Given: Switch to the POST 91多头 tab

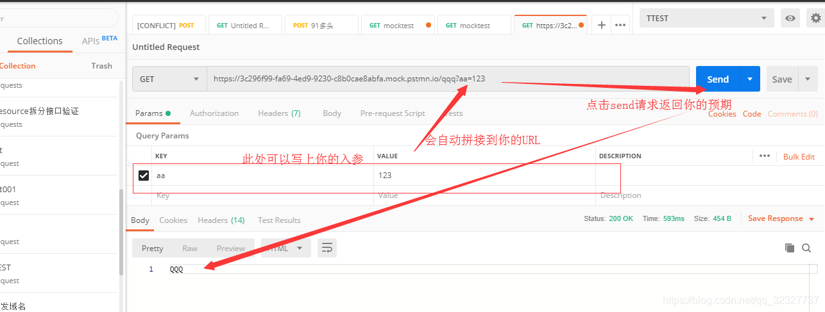Looking at the screenshot, I should 322,25.
